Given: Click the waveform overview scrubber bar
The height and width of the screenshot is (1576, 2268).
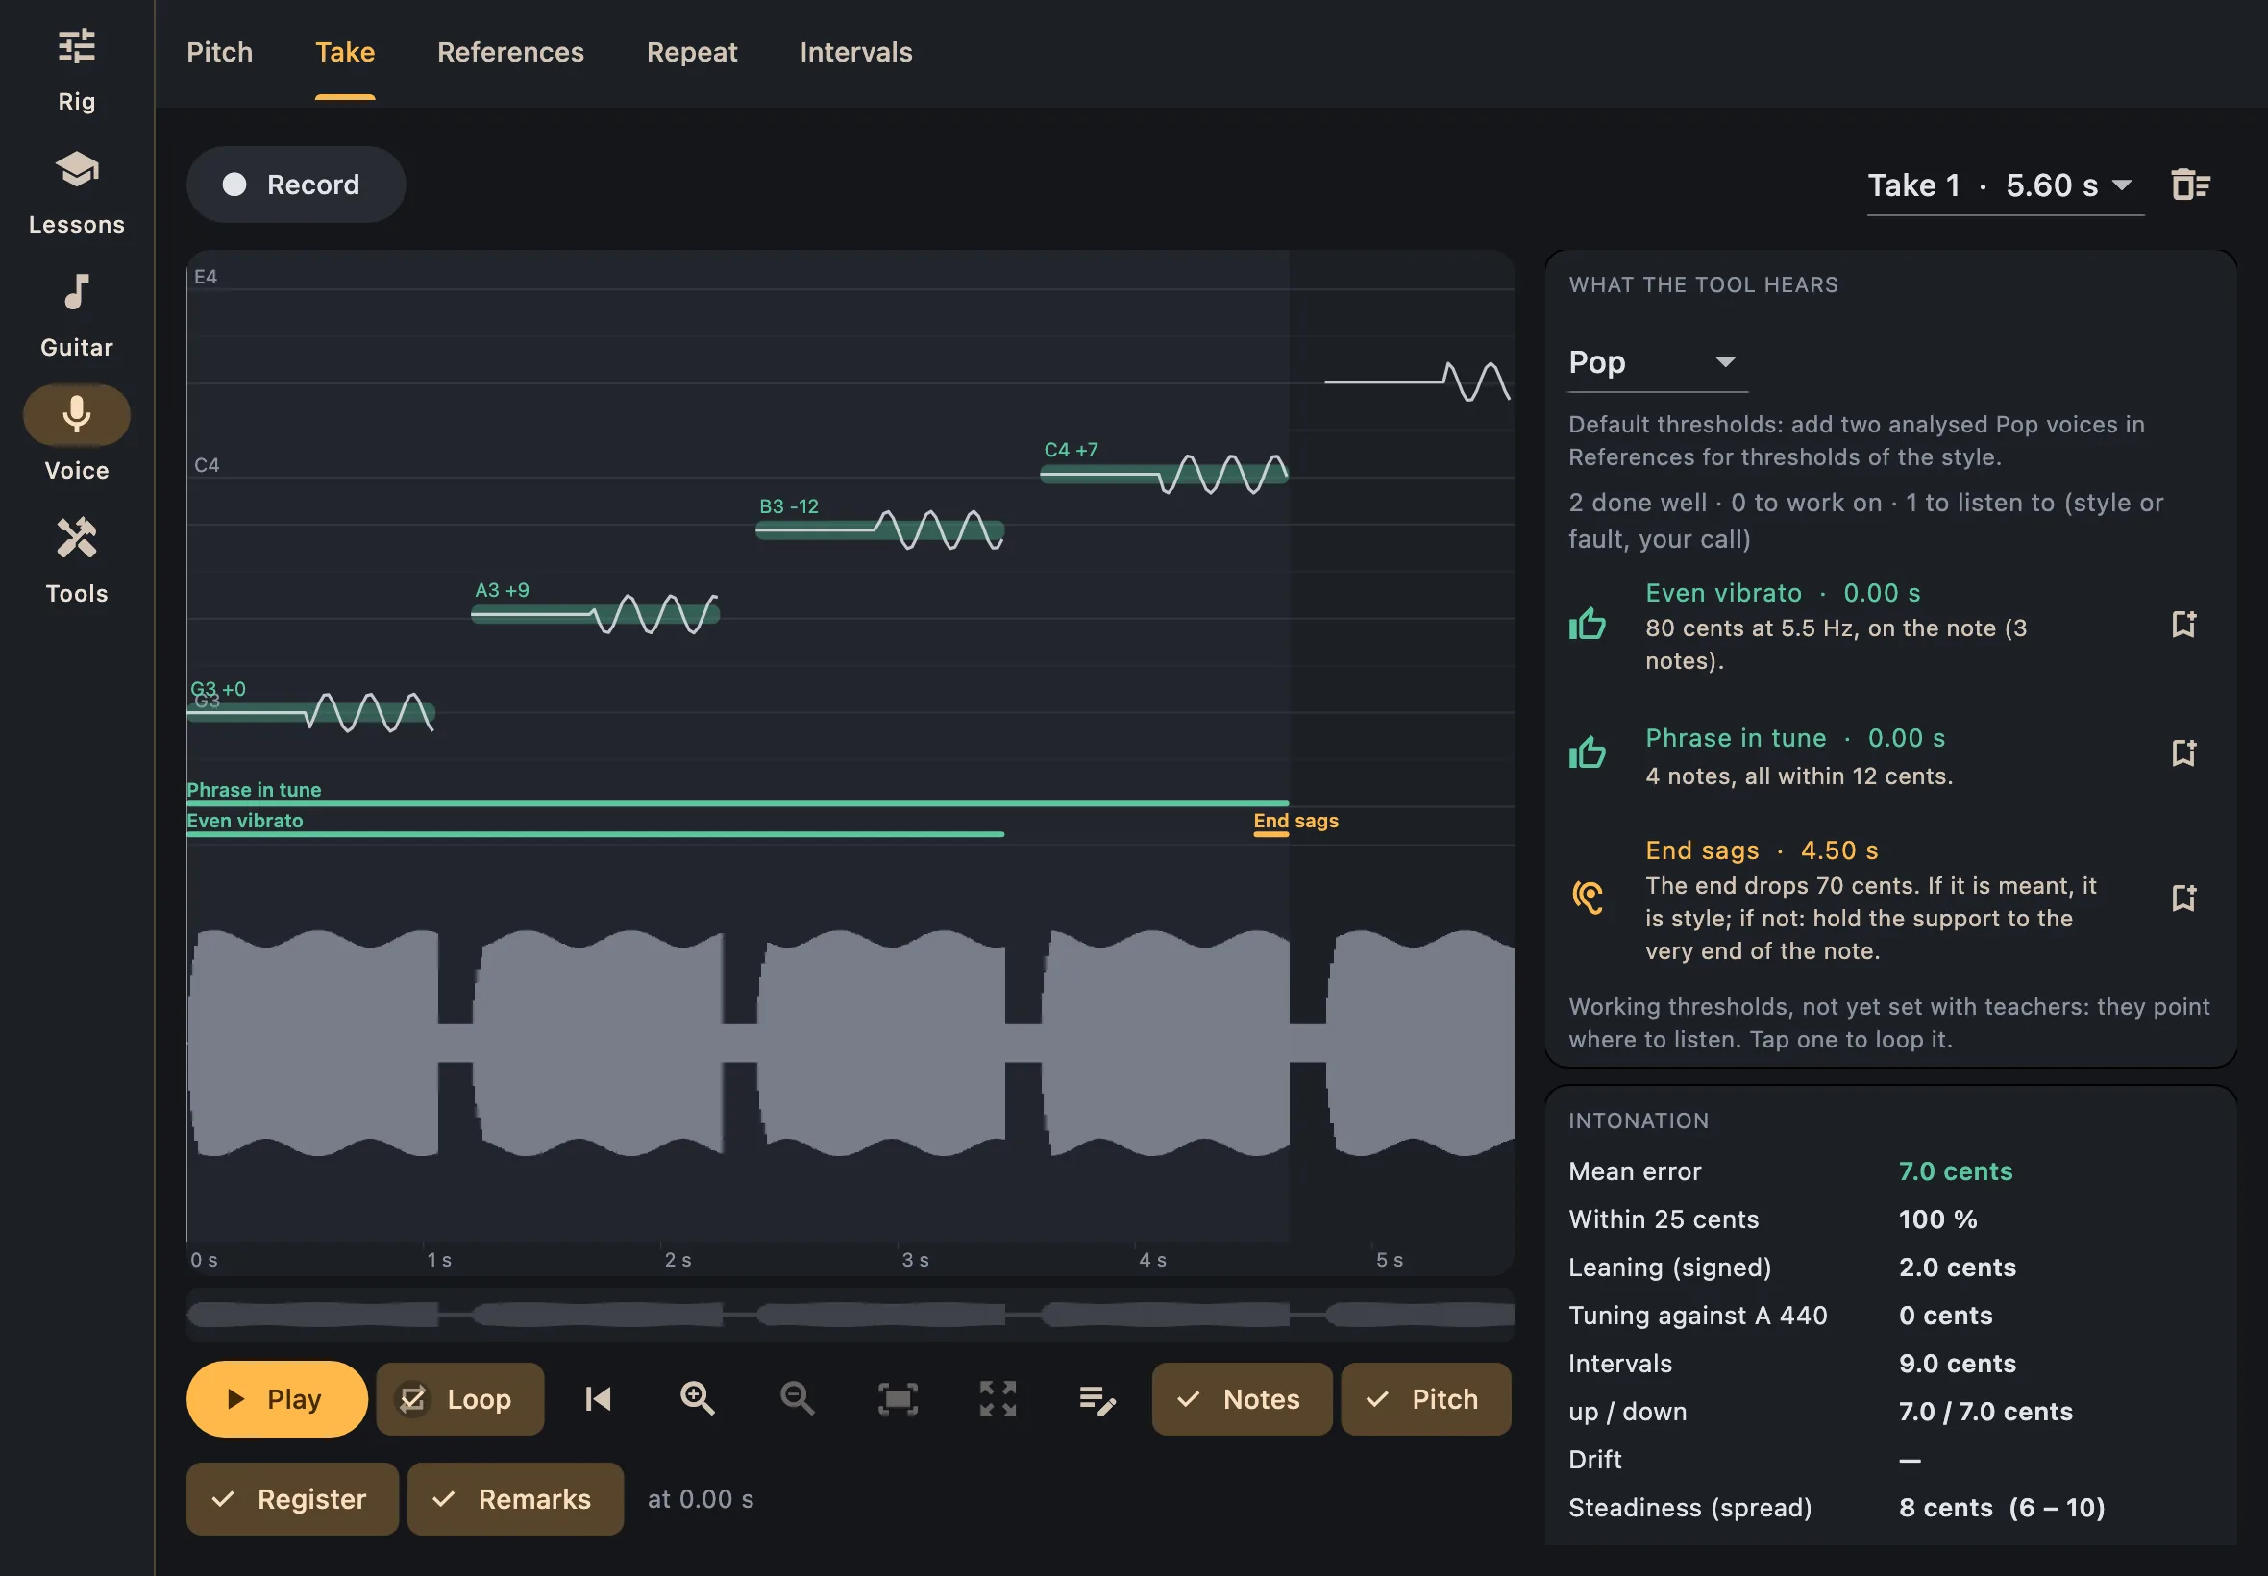Looking at the screenshot, I should [850, 1314].
